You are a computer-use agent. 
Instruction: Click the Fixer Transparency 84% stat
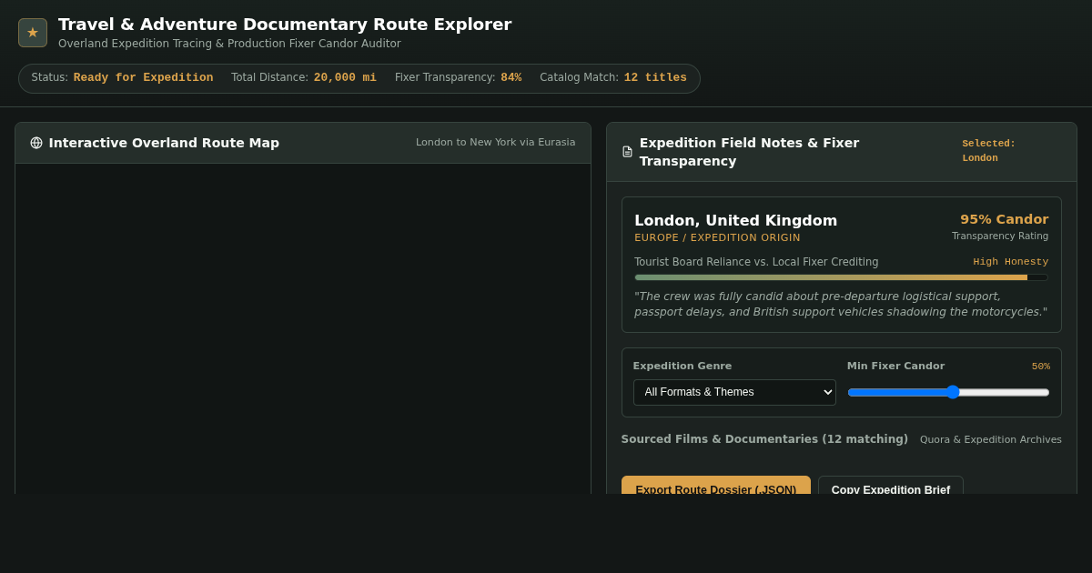coord(459,78)
